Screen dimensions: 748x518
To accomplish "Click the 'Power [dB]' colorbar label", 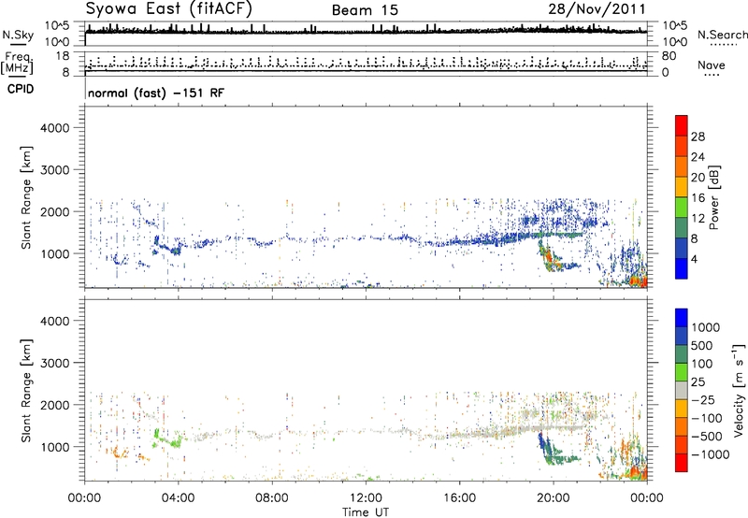I will [x=713, y=197].
